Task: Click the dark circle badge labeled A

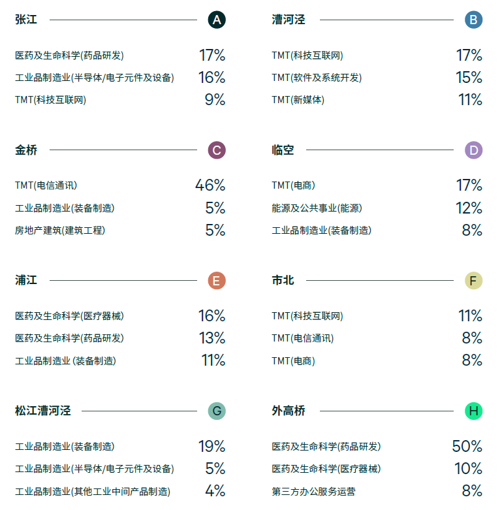Action: tap(217, 20)
